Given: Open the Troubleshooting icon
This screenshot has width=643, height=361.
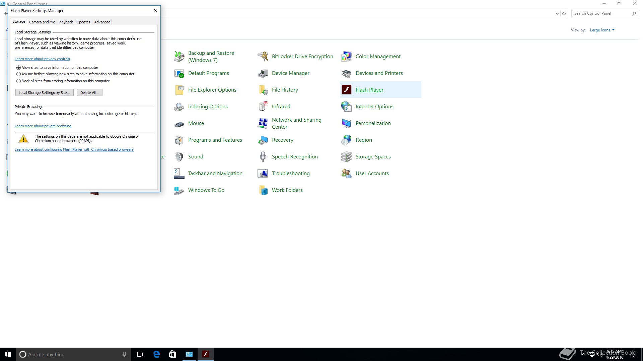Looking at the screenshot, I should click(263, 173).
